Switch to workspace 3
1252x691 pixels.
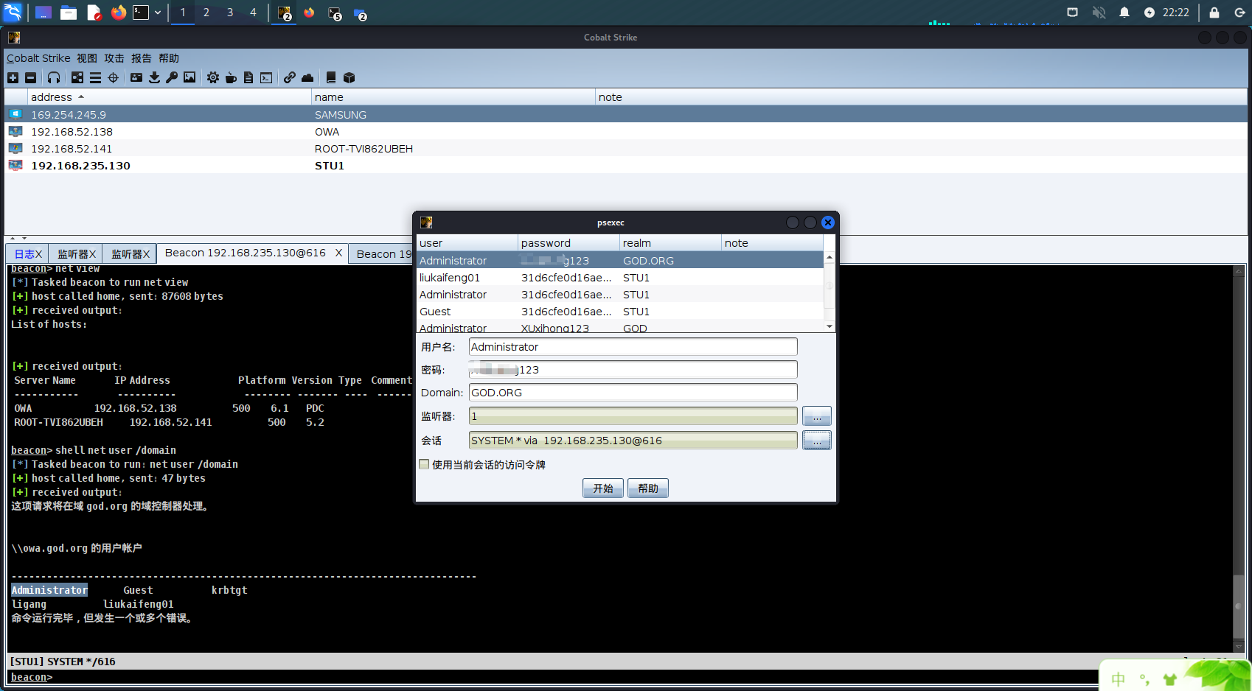click(x=230, y=13)
